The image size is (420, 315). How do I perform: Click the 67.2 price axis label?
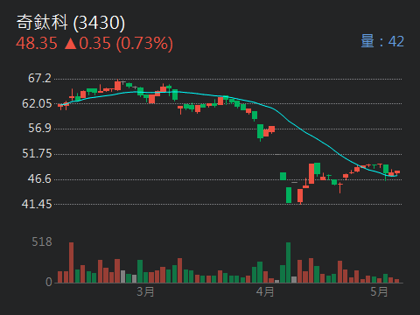(x=39, y=78)
